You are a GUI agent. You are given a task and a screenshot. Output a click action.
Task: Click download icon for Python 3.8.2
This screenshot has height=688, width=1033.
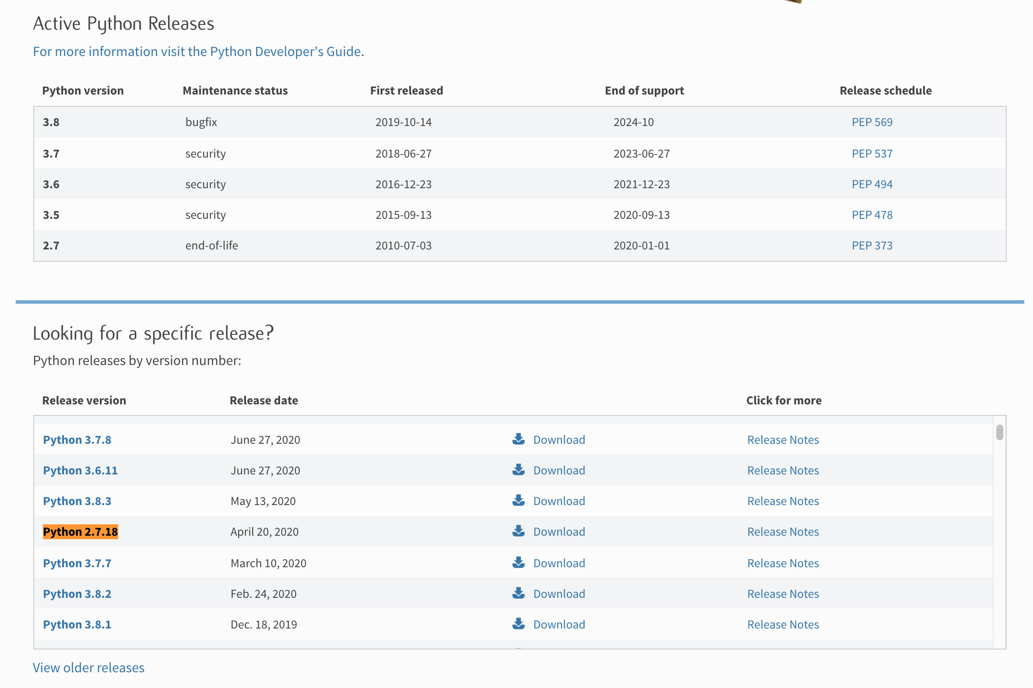click(518, 593)
